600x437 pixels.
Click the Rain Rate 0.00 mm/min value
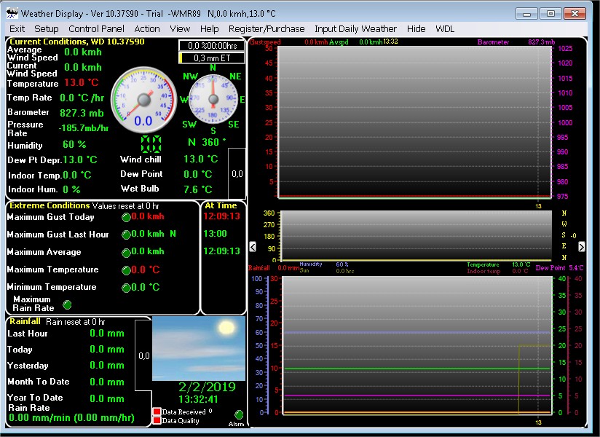point(71,418)
